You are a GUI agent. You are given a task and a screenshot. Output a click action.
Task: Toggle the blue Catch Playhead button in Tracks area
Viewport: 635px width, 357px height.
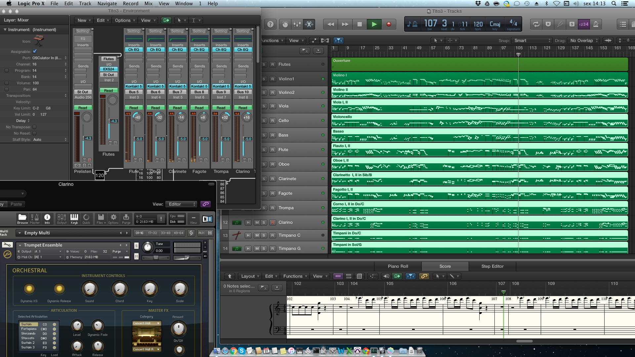tap(338, 40)
